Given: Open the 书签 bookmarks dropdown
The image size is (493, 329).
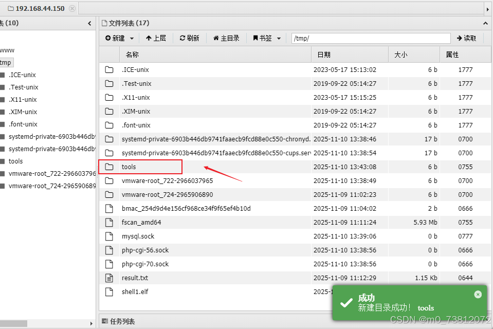Looking at the screenshot, I should [x=267, y=38].
